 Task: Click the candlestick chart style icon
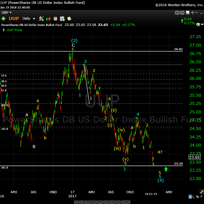tap(48, 19)
